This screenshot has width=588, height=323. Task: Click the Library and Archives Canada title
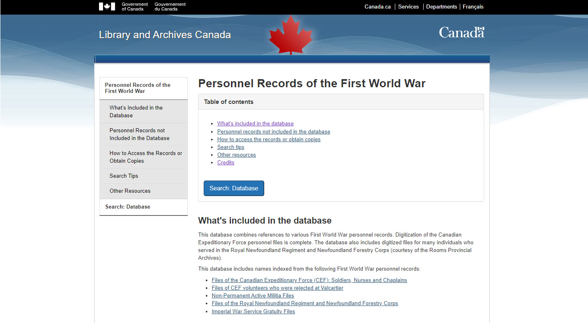(x=165, y=35)
